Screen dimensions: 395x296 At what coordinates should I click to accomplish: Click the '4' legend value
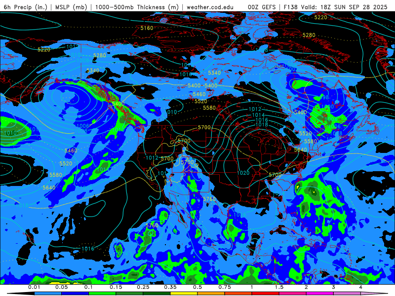(361, 287)
